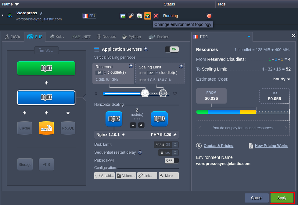Enable Public IPv4
The height and width of the screenshot is (205, 298).
pos(171,160)
